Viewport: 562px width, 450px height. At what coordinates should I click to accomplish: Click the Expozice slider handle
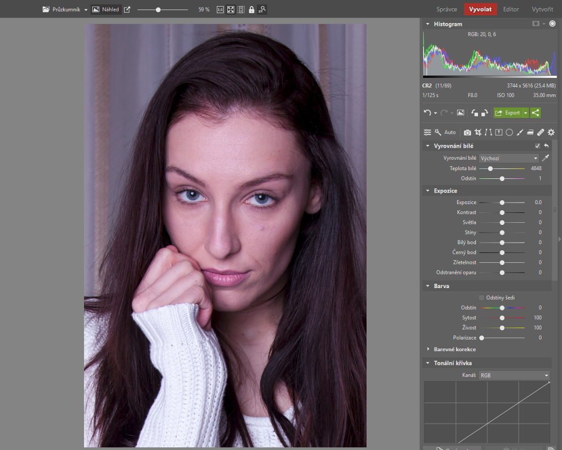[x=502, y=203]
